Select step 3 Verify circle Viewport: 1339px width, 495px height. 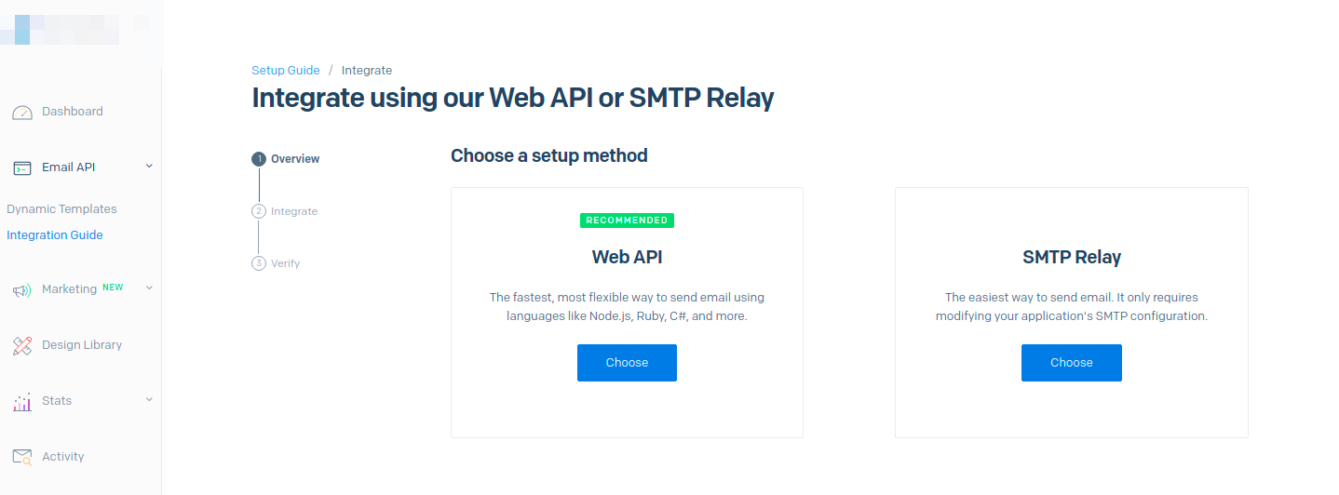[x=259, y=263]
